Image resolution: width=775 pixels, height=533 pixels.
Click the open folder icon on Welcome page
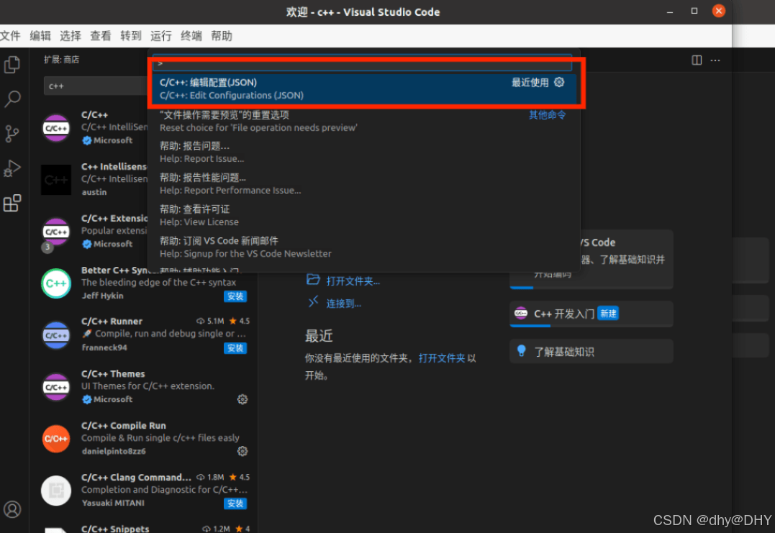313,280
